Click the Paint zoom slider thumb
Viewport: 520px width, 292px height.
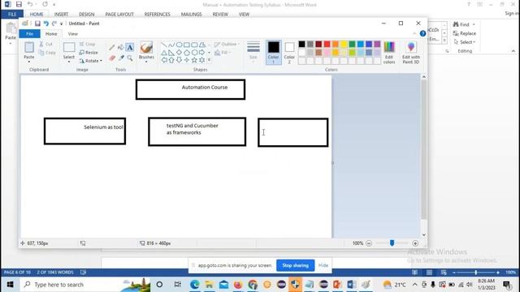pos(392,243)
